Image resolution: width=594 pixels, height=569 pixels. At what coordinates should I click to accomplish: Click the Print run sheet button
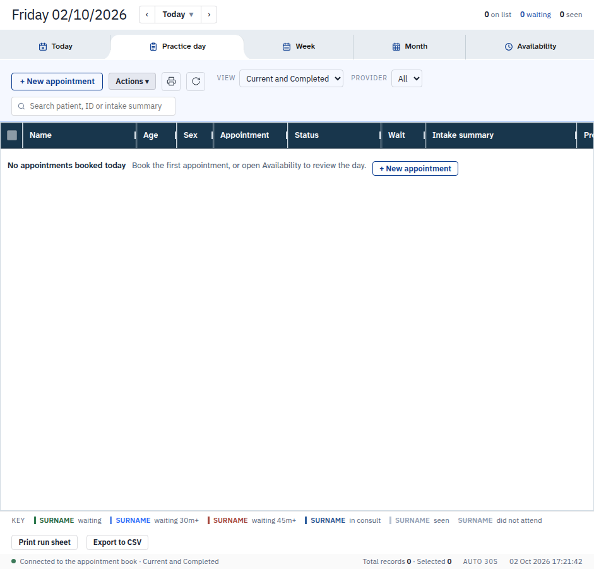[x=45, y=542]
